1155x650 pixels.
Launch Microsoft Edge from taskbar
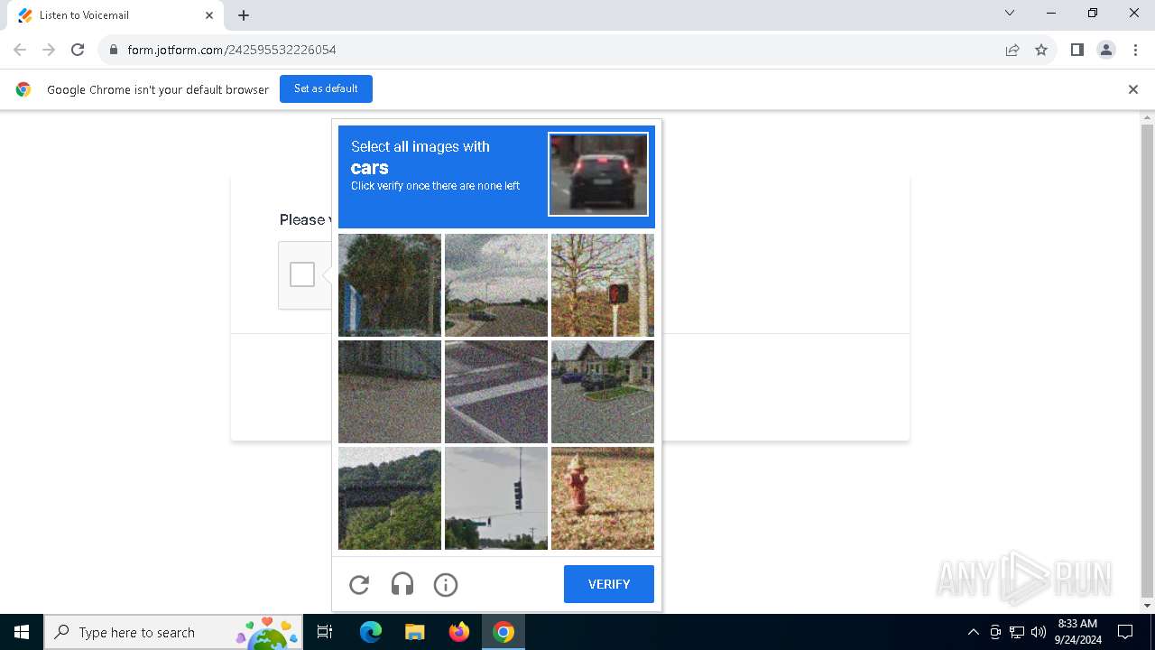(x=371, y=632)
